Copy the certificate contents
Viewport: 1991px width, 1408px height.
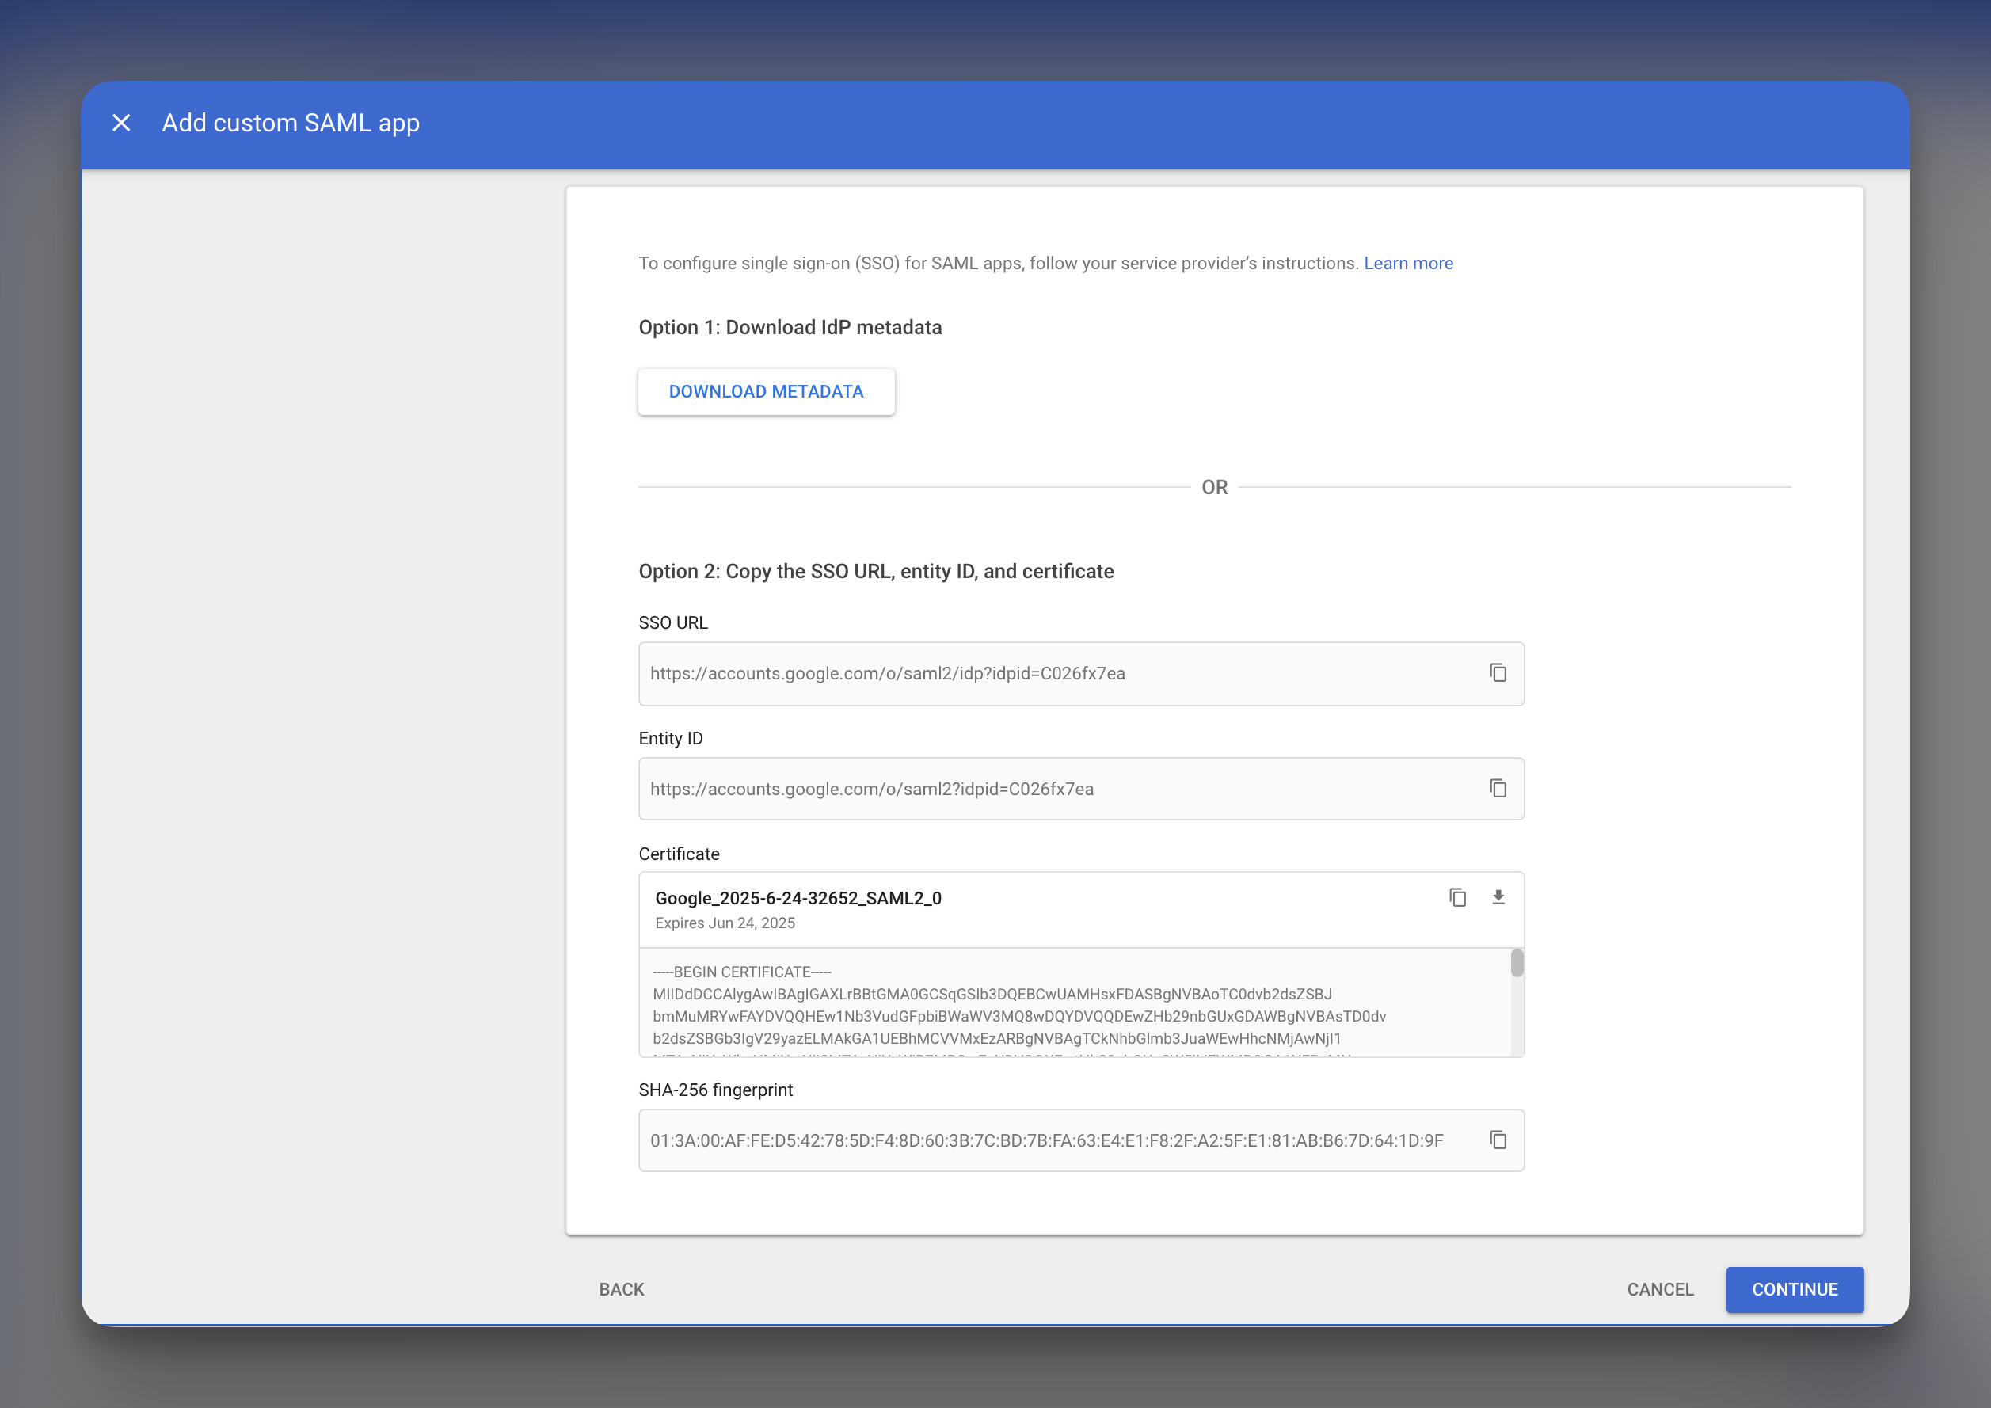coord(1458,897)
